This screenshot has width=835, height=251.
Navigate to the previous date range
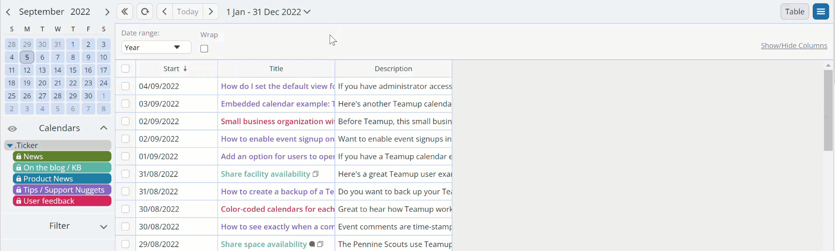[165, 12]
